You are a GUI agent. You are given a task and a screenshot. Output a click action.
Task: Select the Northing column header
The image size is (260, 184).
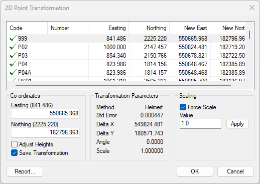click(x=149, y=28)
